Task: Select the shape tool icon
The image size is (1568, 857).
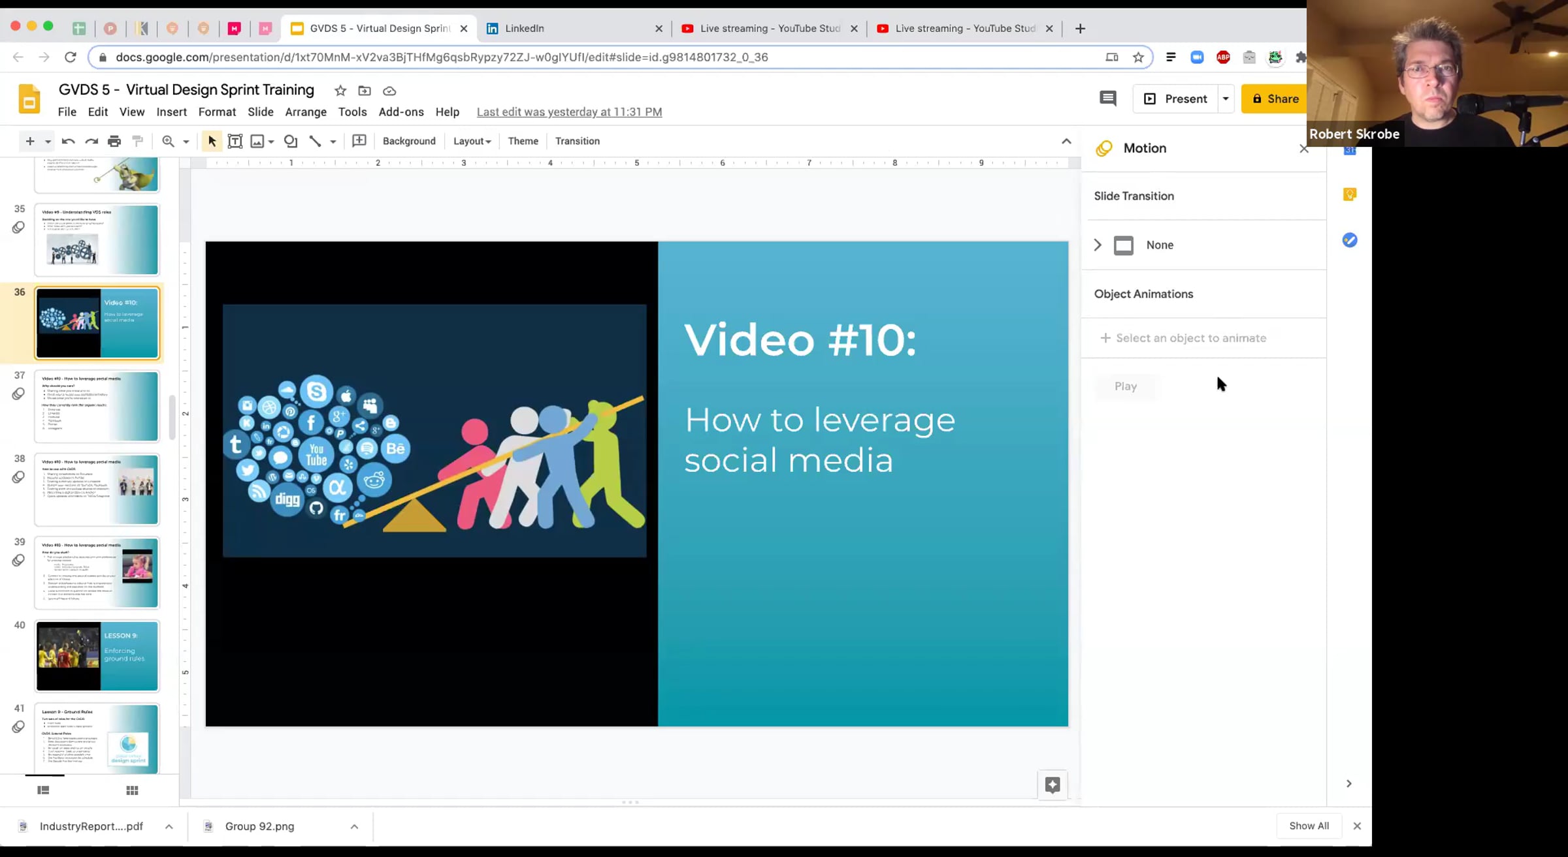Action: tap(291, 141)
